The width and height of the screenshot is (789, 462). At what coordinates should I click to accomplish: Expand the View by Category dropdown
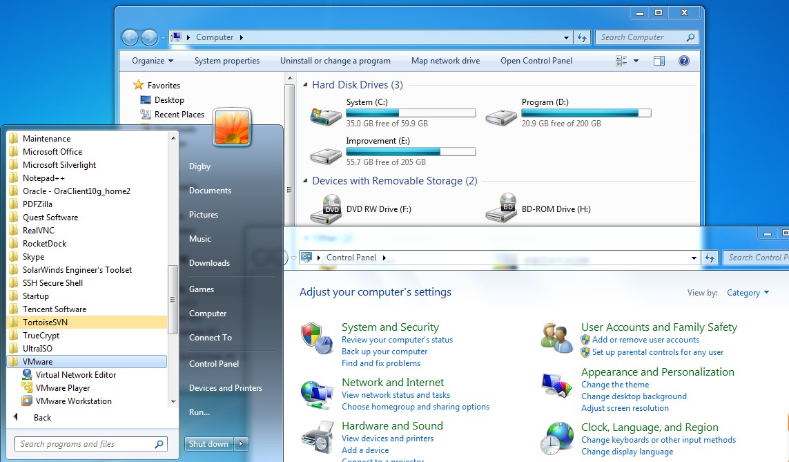coord(748,293)
